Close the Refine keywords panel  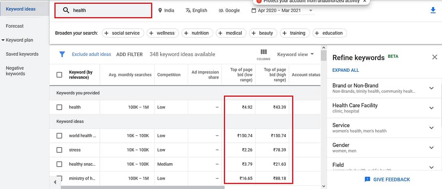click(435, 57)
